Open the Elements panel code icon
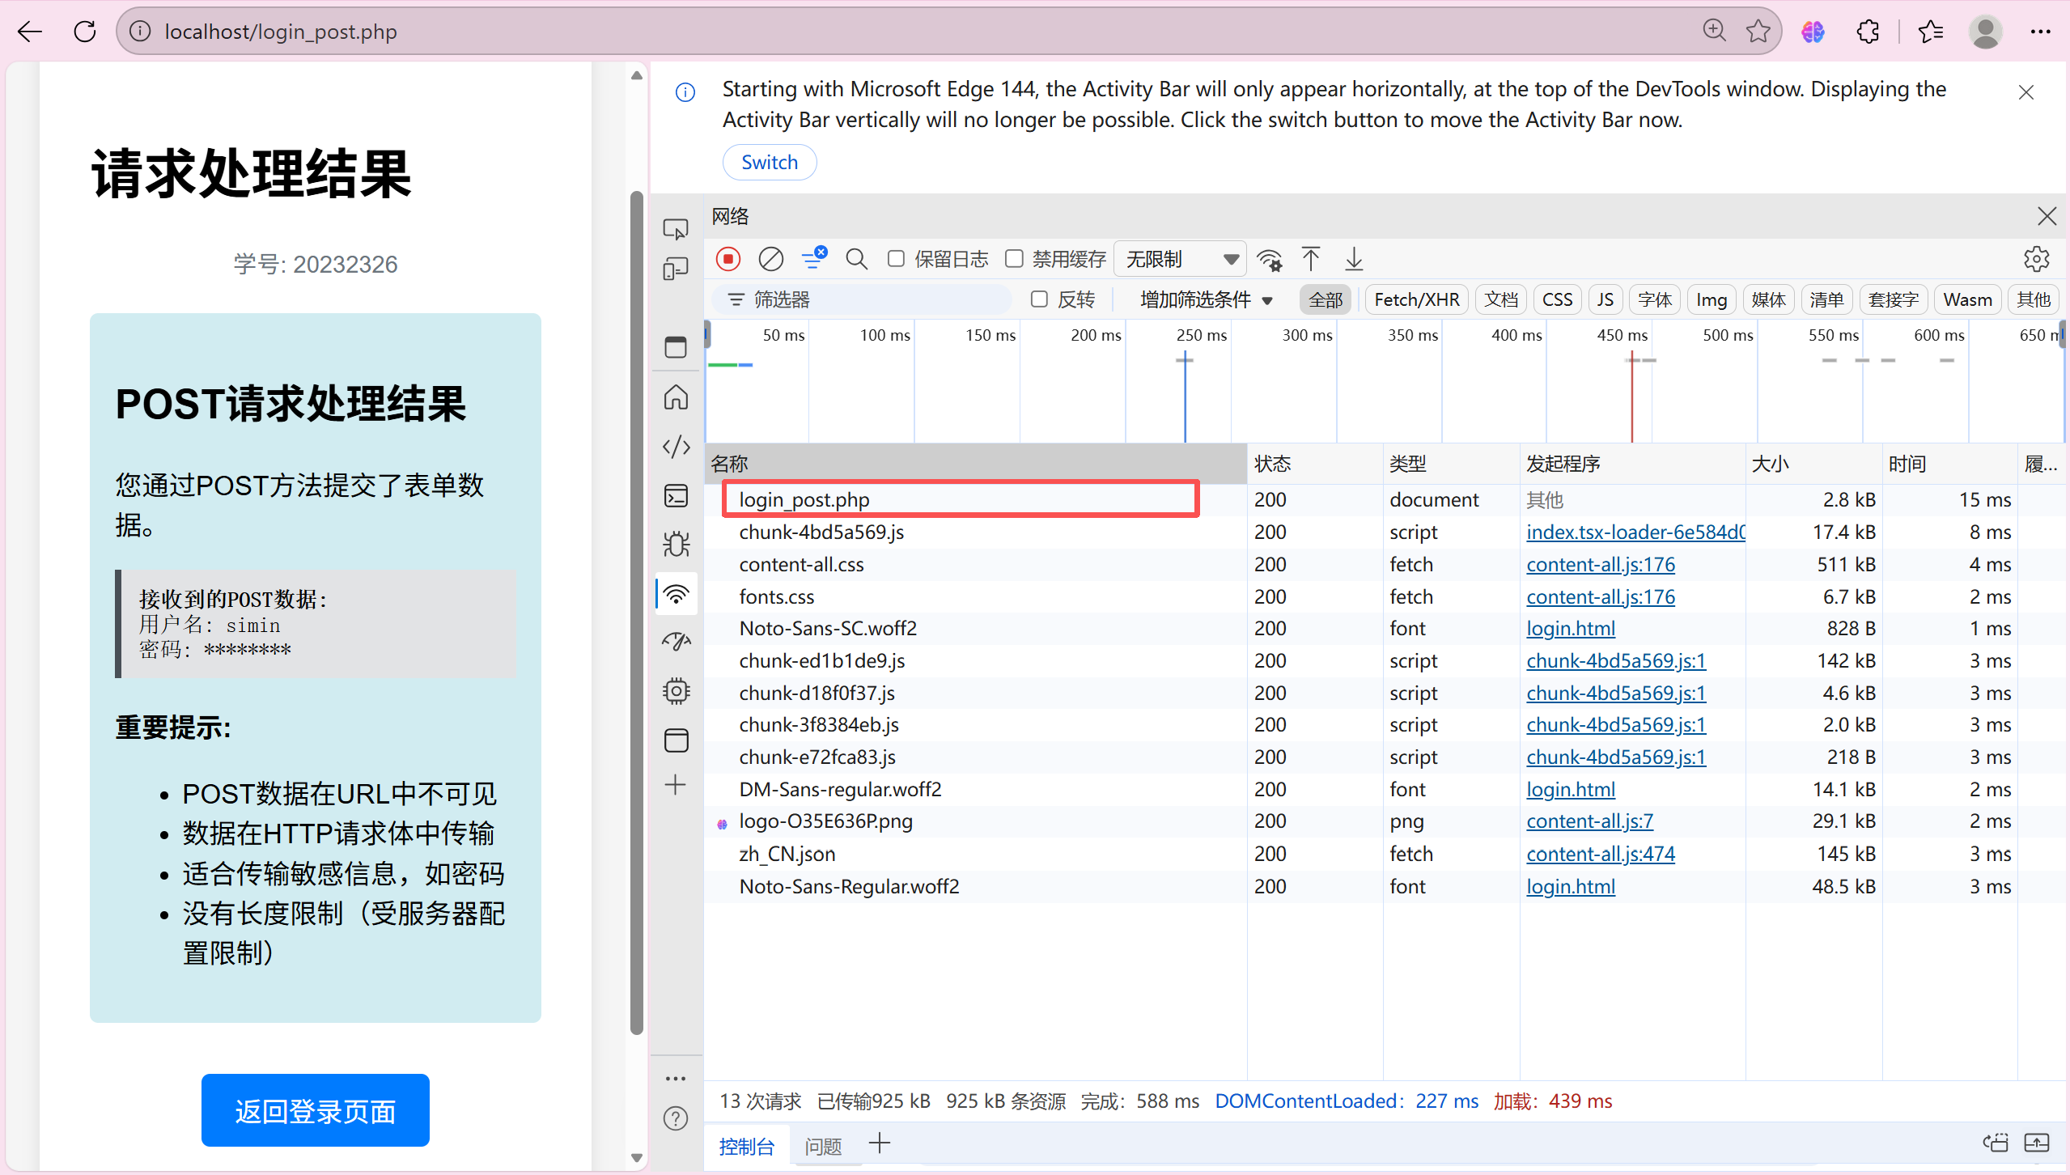Screen dimensions: 2070x1175 click(x=676, y=447)
